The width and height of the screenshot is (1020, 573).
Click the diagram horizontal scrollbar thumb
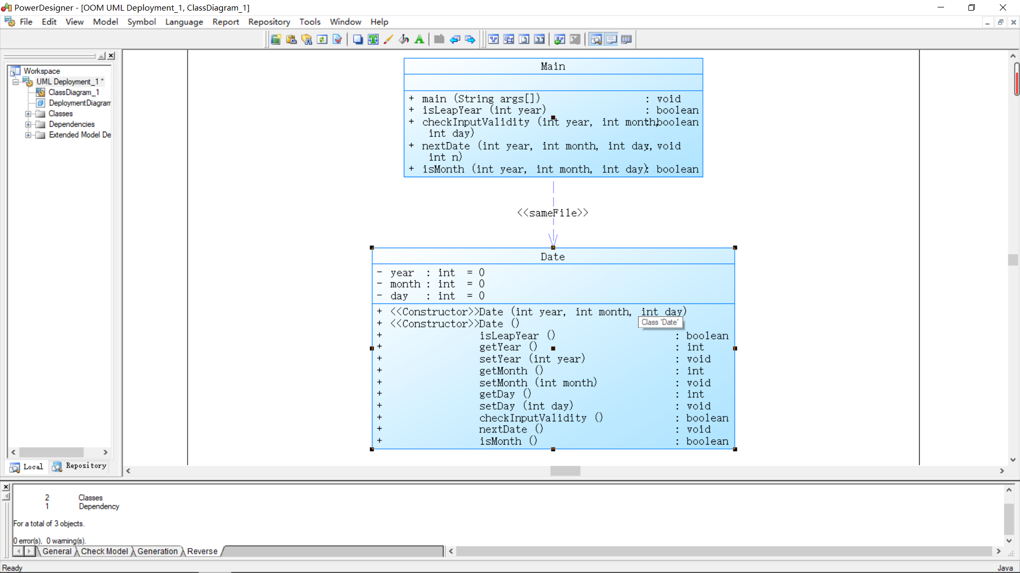(x=565, y=471)
